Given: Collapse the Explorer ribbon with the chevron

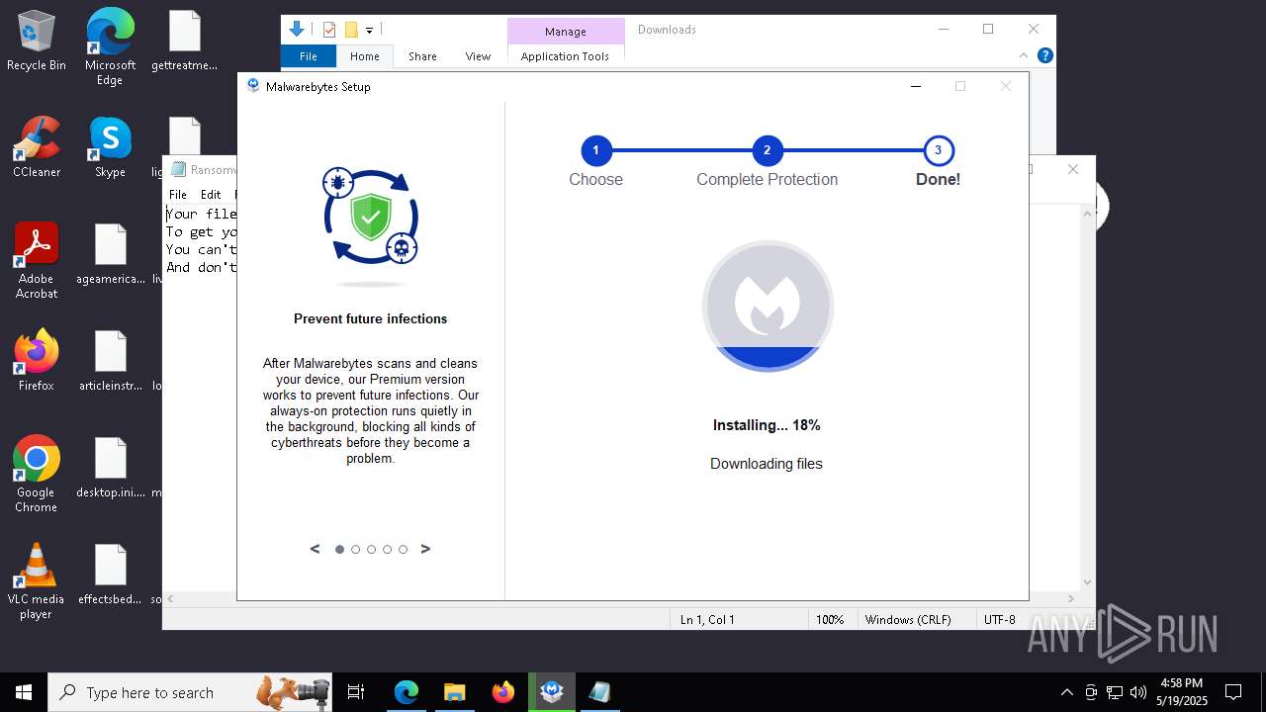Looking at the screenshot, I should click(1024, 55).
